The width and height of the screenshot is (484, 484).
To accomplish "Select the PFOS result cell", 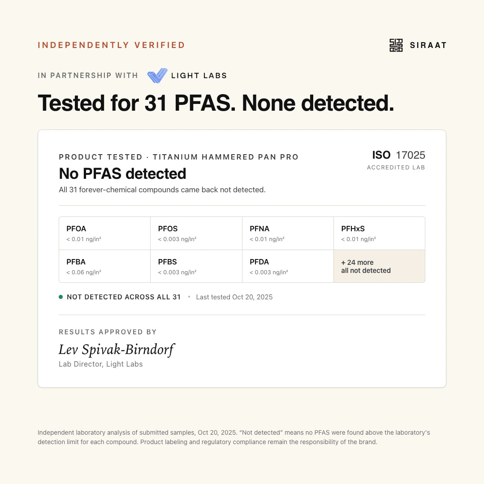I will tap(196, 233).
